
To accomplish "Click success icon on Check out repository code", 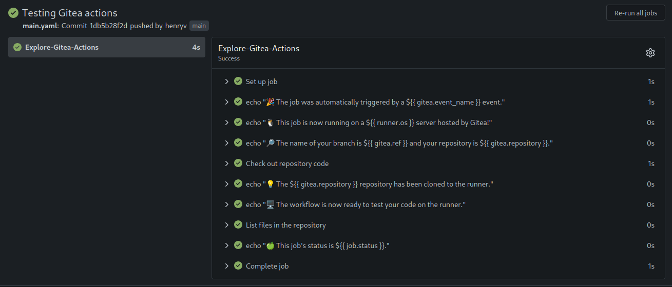I will pos(238,163).
